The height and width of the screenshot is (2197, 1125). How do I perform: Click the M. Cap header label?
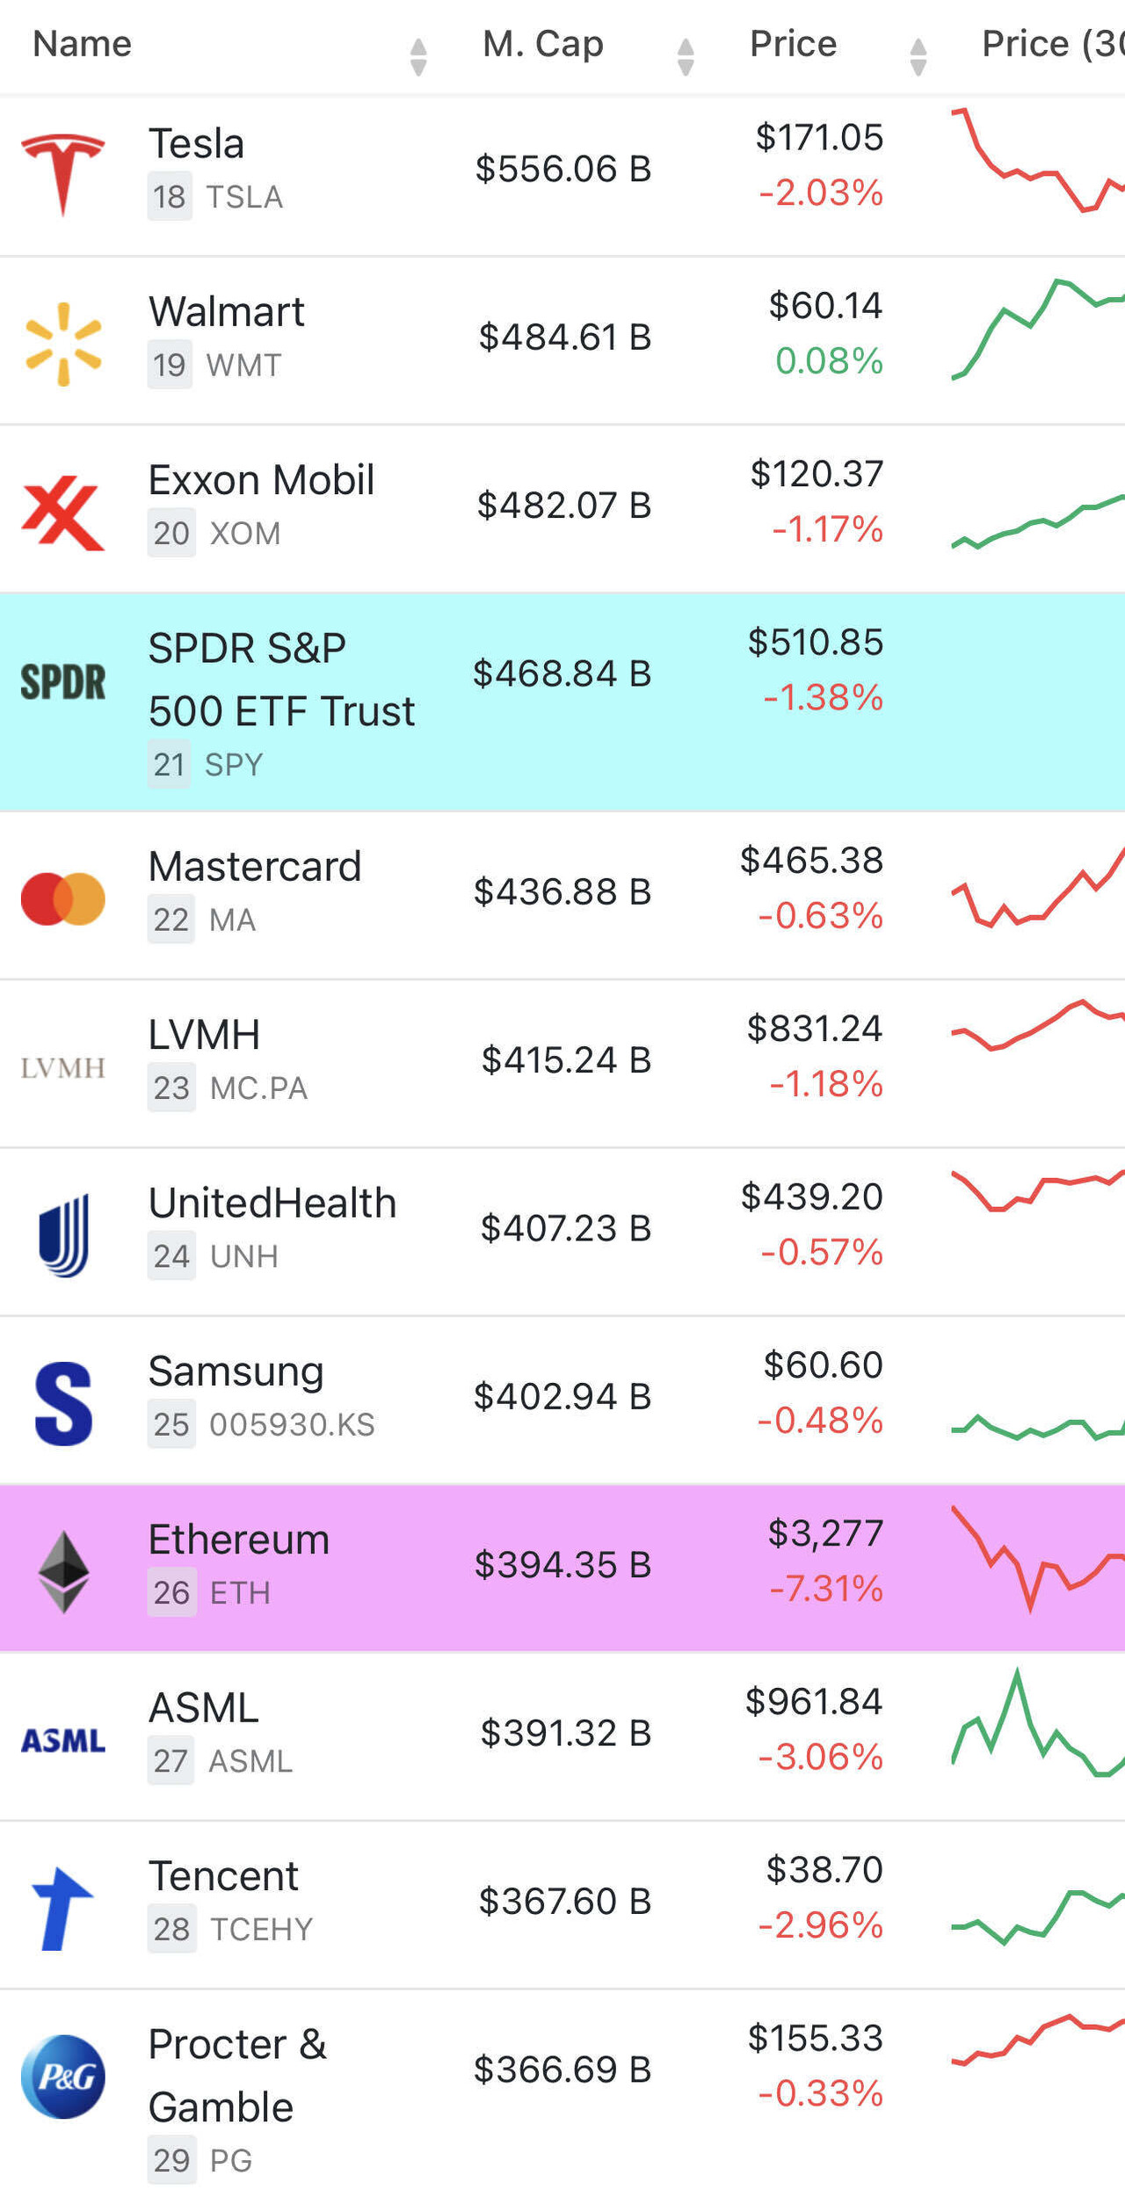(542, 44)
